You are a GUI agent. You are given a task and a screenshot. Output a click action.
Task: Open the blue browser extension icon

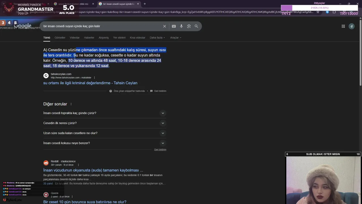click(327, 12)
